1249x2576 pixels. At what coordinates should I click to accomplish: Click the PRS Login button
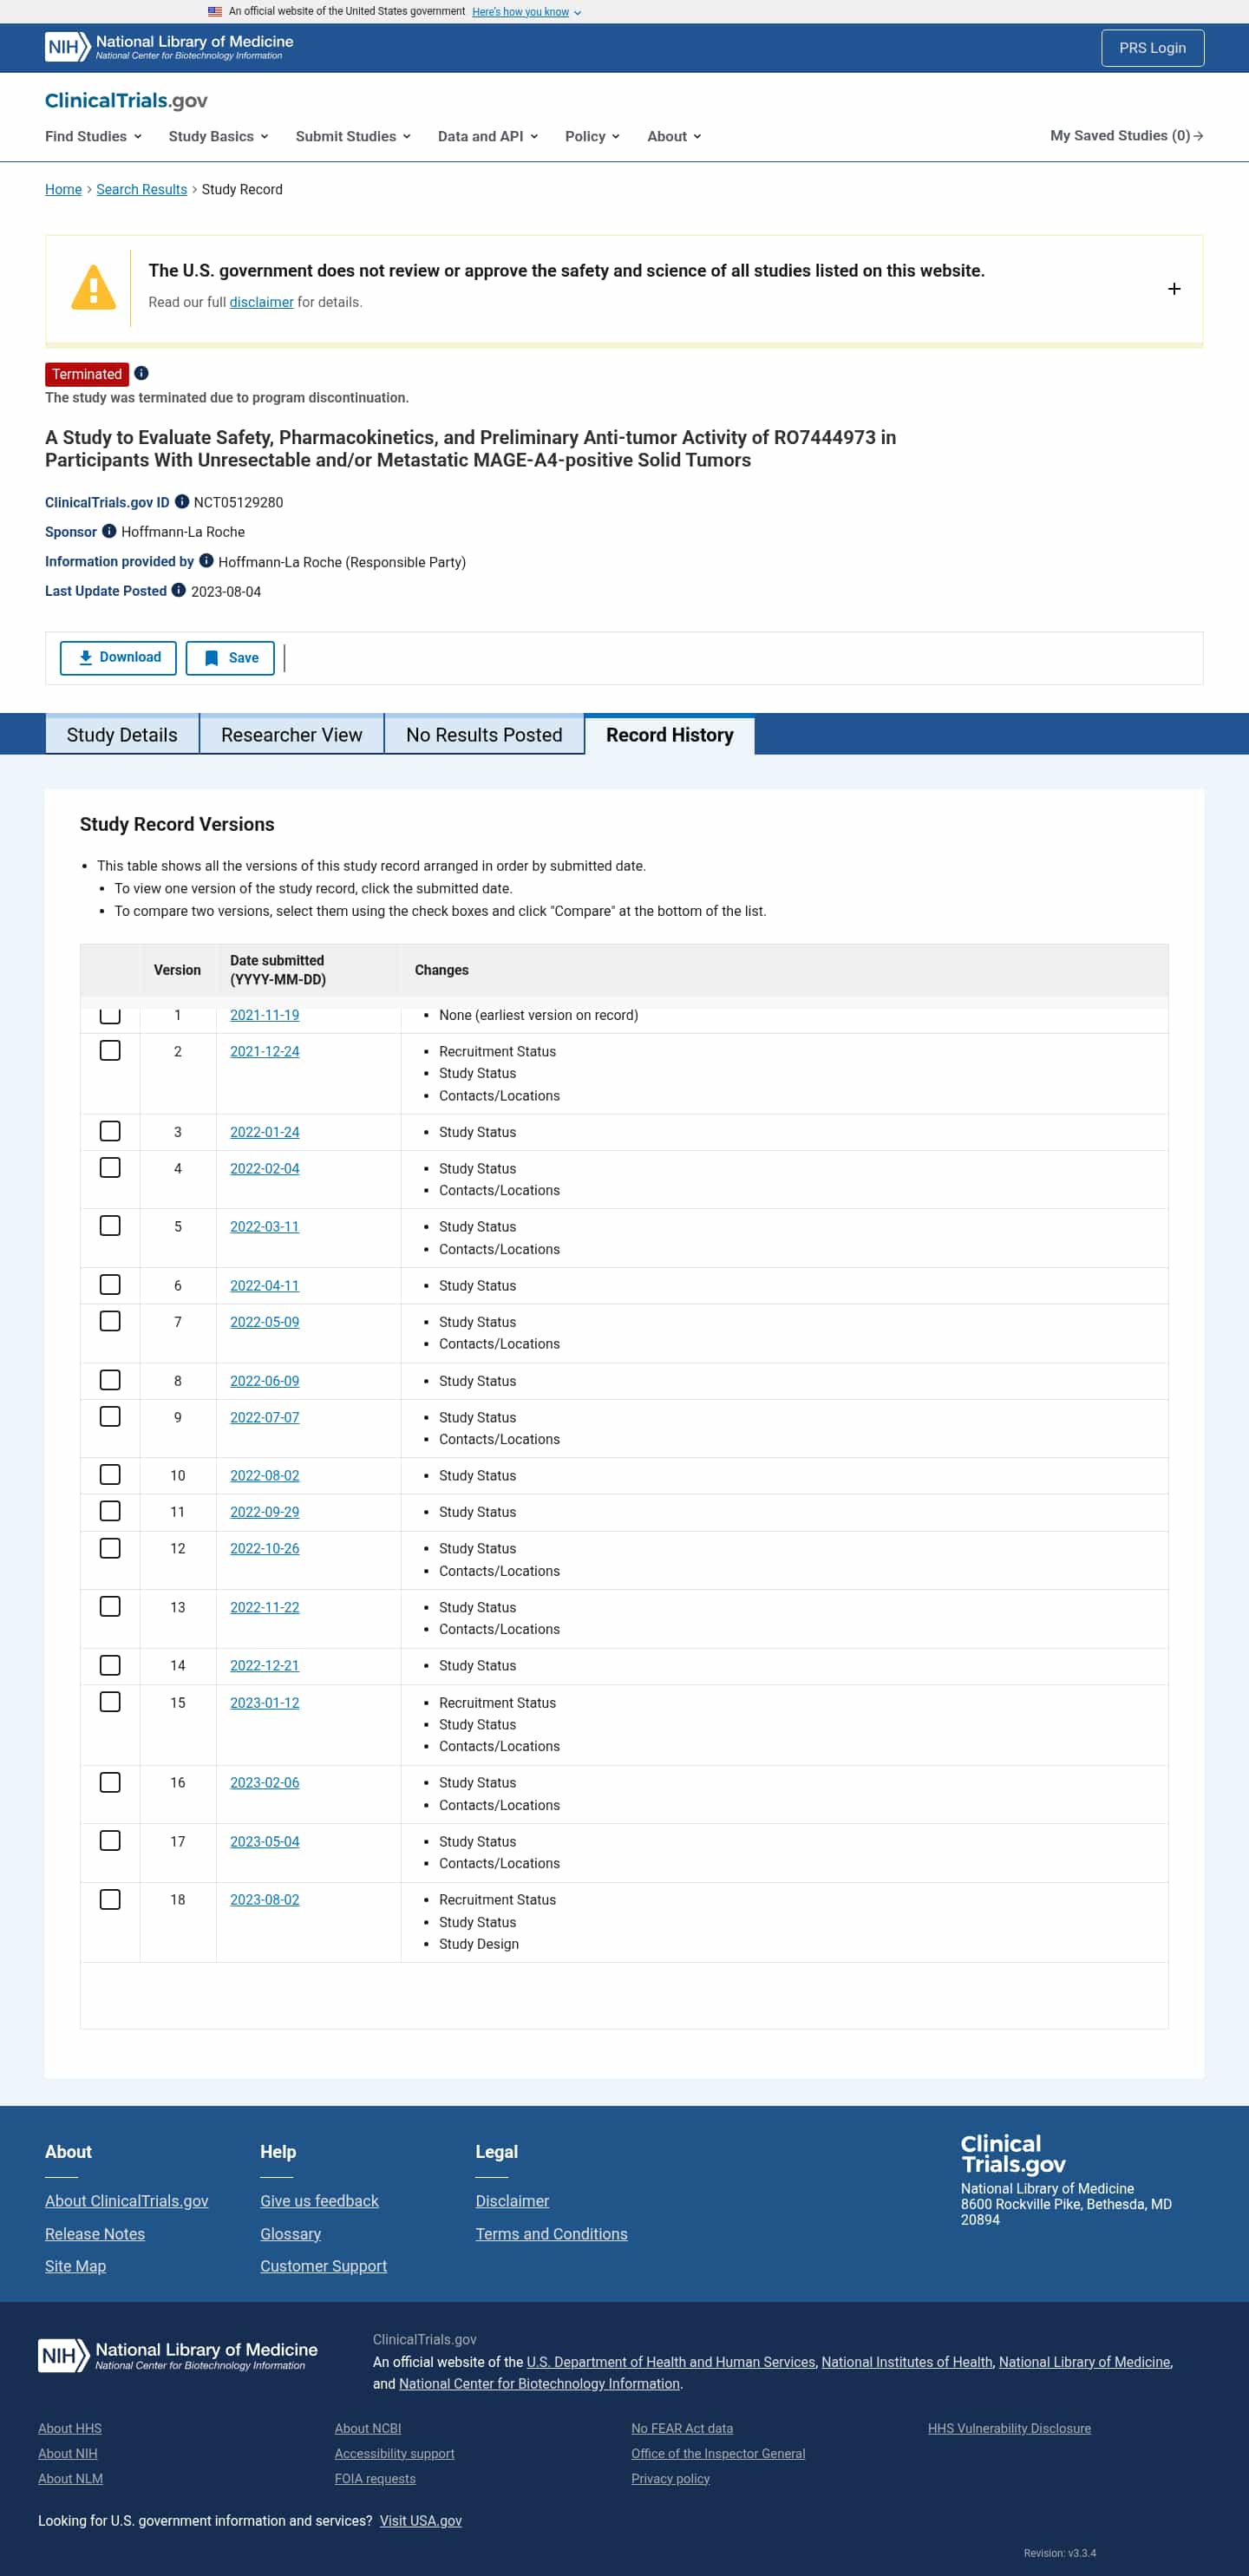point(1152,47)
